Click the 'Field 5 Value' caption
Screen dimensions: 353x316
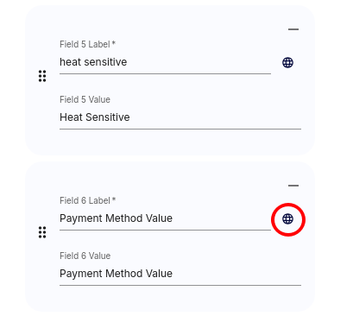(x=85, y=99)
